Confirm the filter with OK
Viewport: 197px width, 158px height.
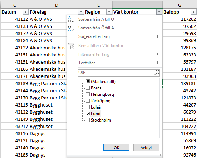point(116,147)
